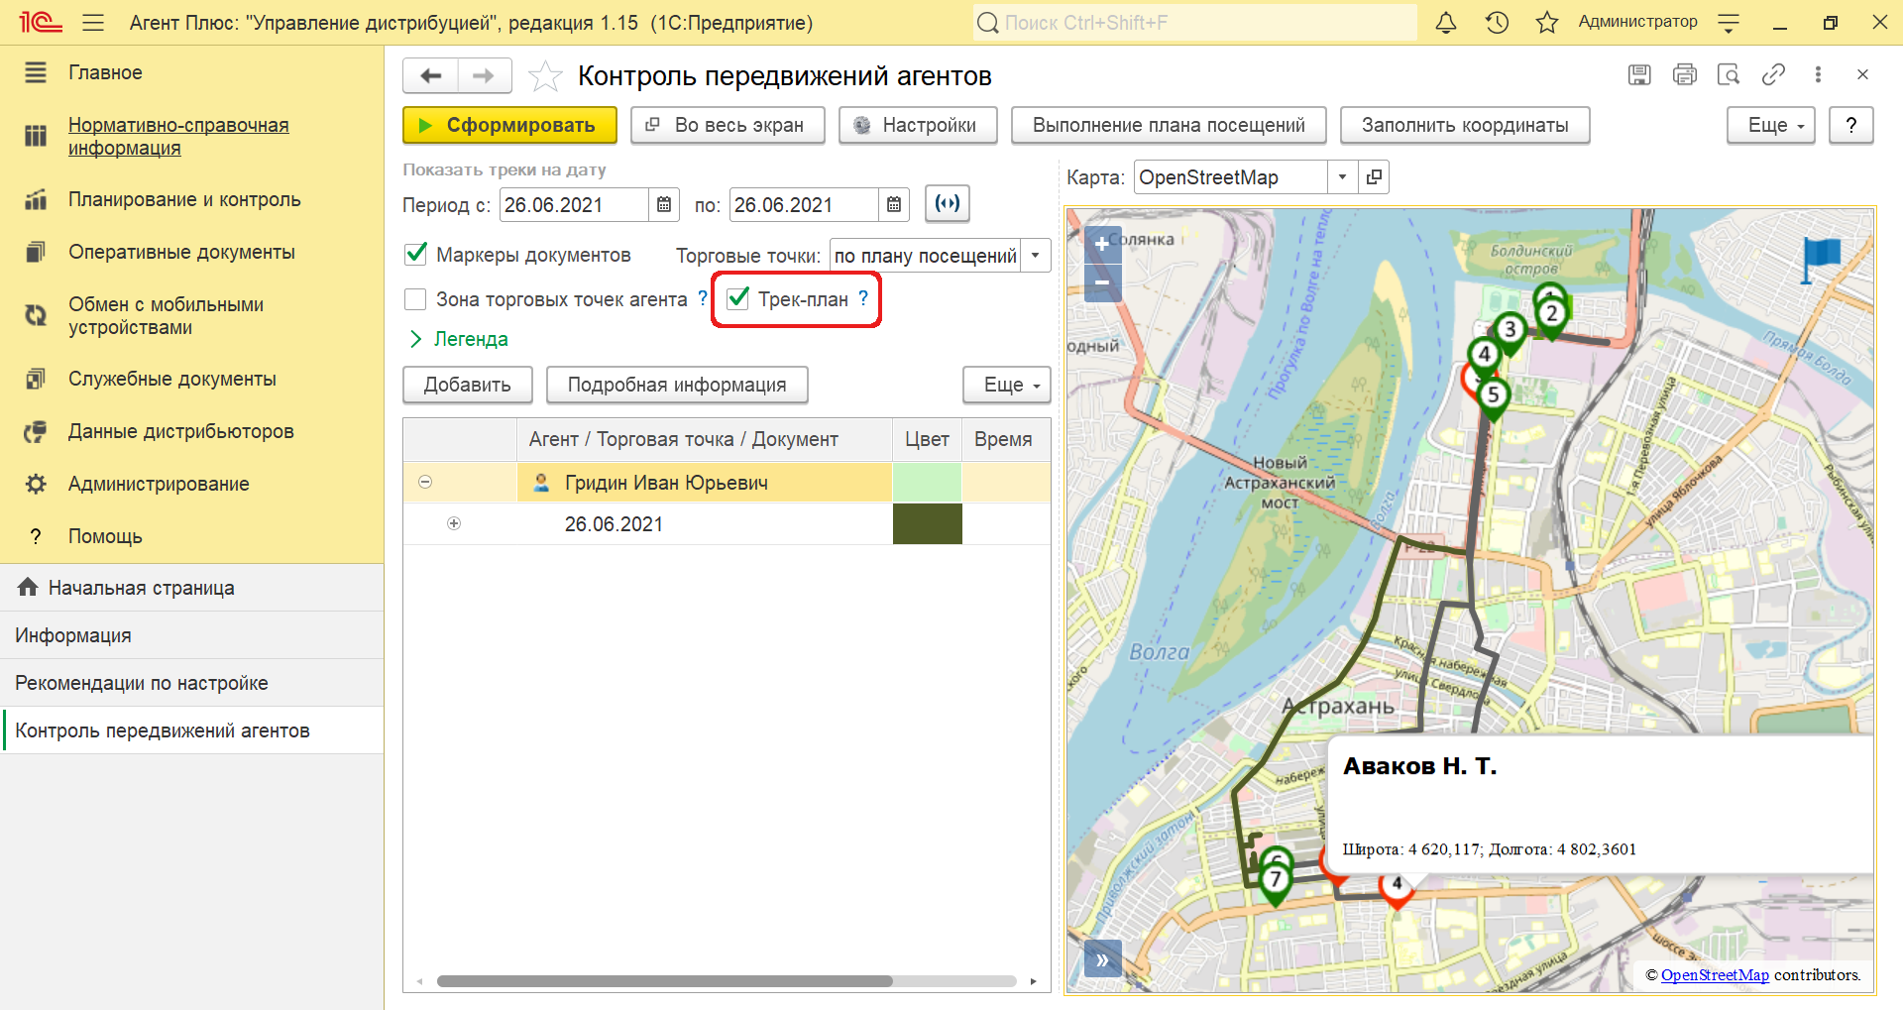This screenshot has height=1010, width=1903.
Task: Zoom out on the map
Action: (1102, 282)
